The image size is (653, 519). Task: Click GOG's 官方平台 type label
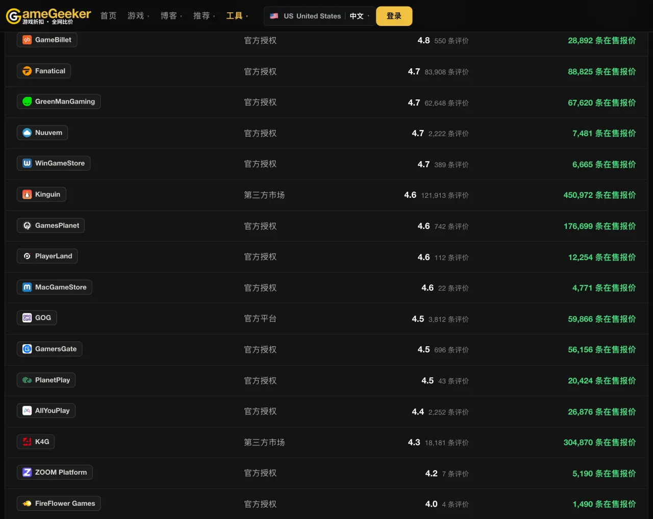tap(260, 319)
